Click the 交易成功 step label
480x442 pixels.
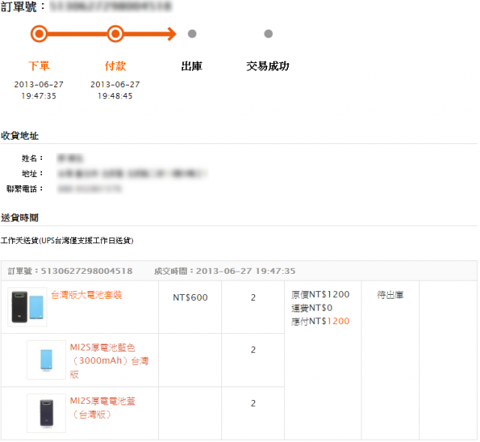coord(268,66)
